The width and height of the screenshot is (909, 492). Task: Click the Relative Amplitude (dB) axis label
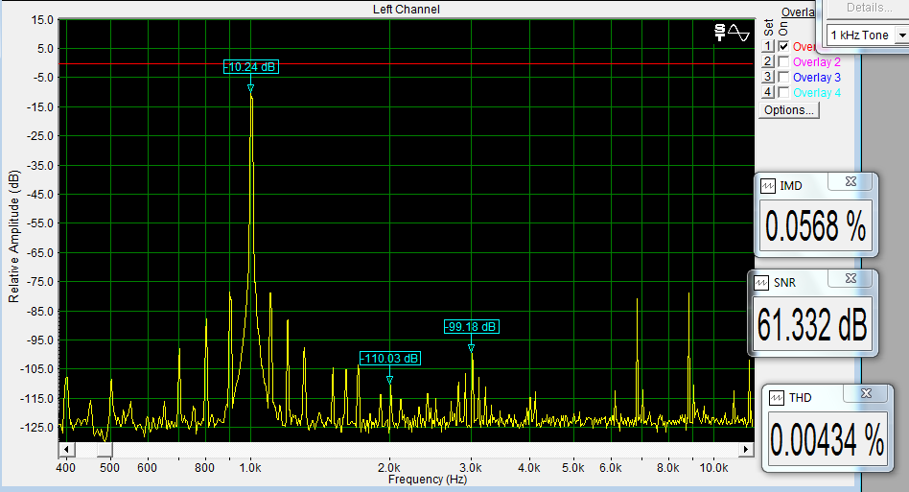(14, 237)
